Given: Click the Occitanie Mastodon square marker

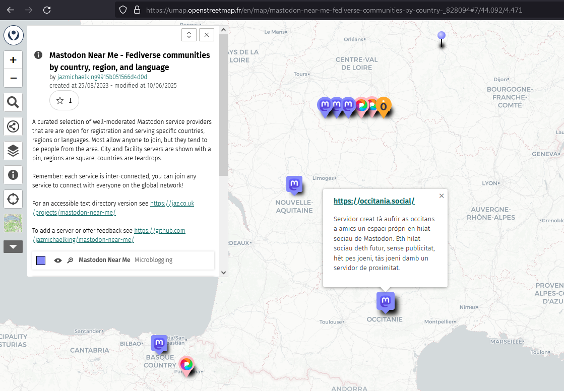Looking at the screenshot, I should [x=385, y=301].
